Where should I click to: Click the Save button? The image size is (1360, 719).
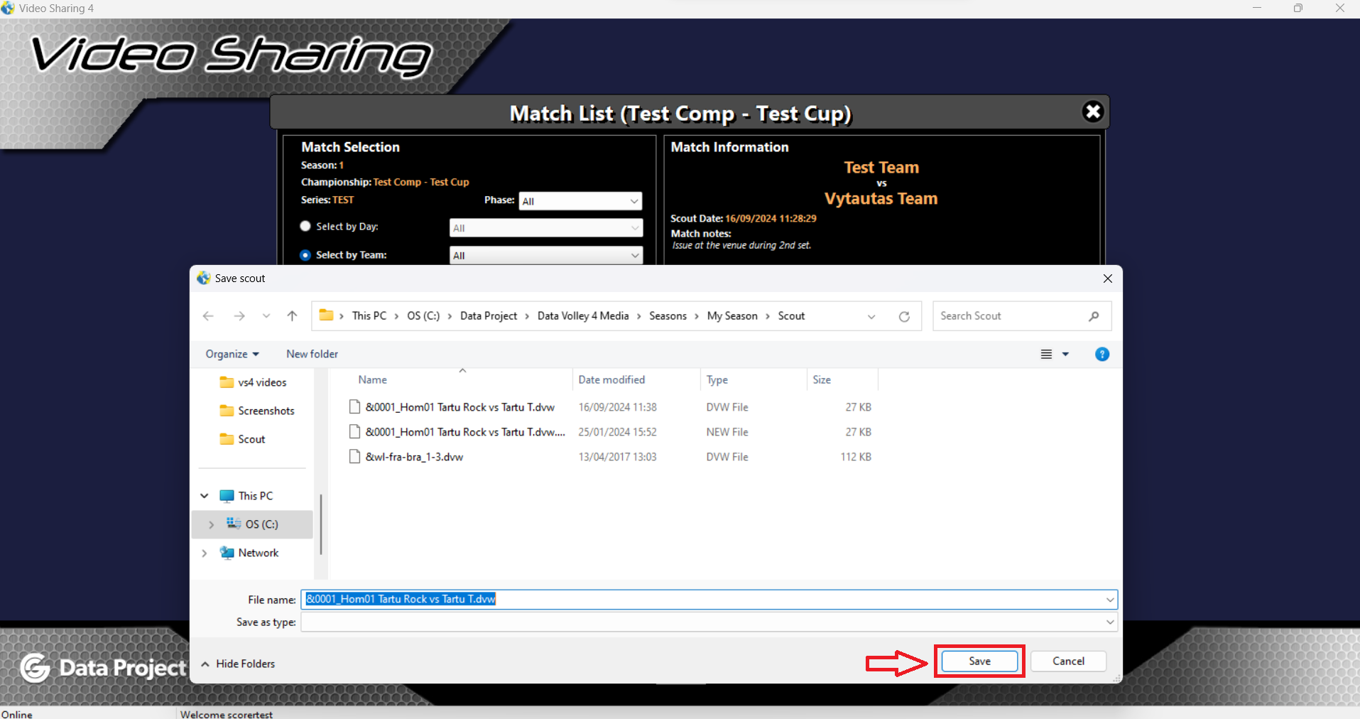pyautogui.click(x=979, y=661)
